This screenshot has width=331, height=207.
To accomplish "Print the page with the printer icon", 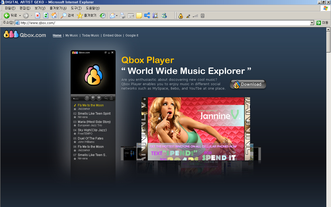I will tap(123, 16).
